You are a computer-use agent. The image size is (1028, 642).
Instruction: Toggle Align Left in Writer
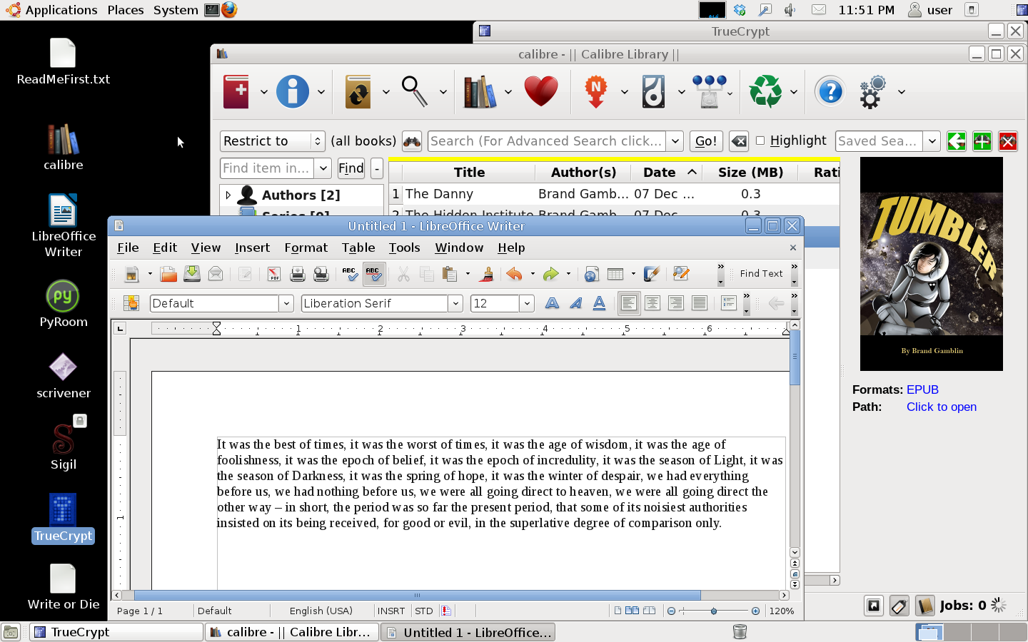[x=628, y=303]
